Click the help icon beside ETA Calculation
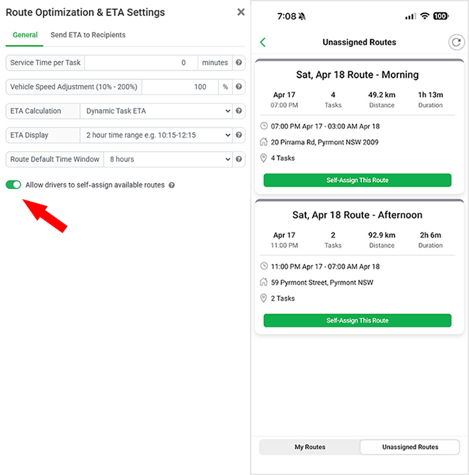The width and height of the screenshot is (469, 475). point(239,111)
